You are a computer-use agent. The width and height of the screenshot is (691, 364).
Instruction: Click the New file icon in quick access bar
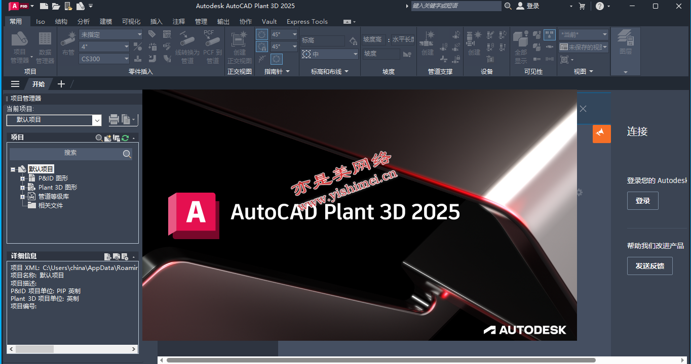pos(44,6)
